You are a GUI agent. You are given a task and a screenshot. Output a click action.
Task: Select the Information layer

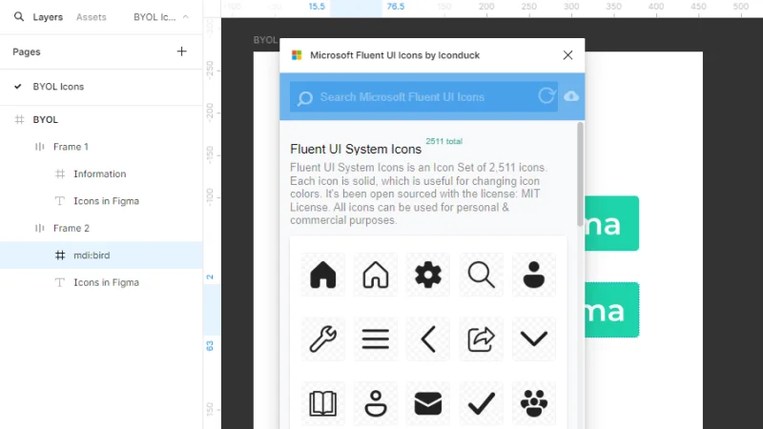(x=101, y=174)
